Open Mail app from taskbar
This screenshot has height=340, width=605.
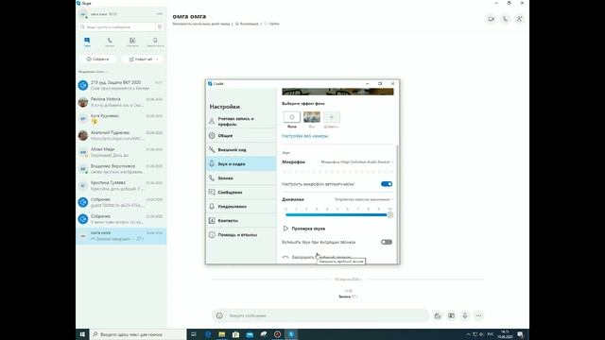coord(250,334)
